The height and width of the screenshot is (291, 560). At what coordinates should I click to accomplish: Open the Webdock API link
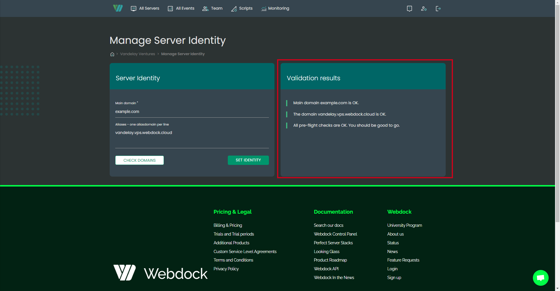click(x=326, y=269)
